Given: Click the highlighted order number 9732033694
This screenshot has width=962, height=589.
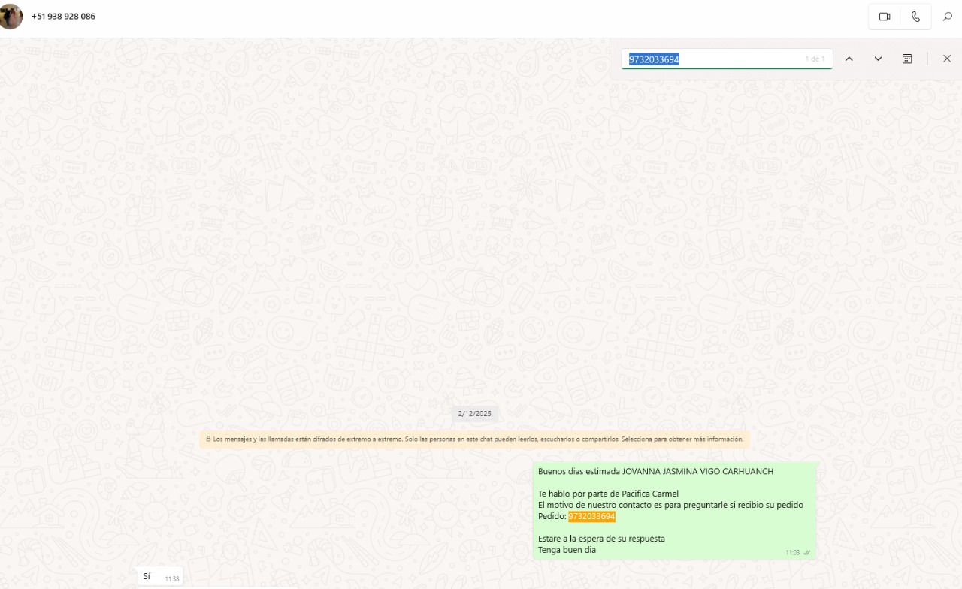Looking at the screenshot, I should (591, 517).
